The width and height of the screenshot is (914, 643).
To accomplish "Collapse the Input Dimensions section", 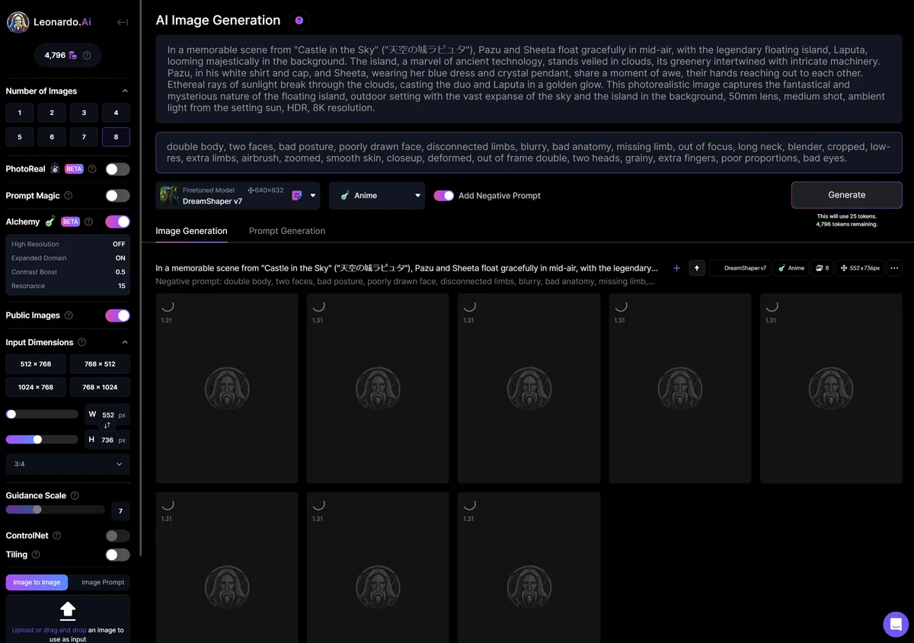I will 125,343.
